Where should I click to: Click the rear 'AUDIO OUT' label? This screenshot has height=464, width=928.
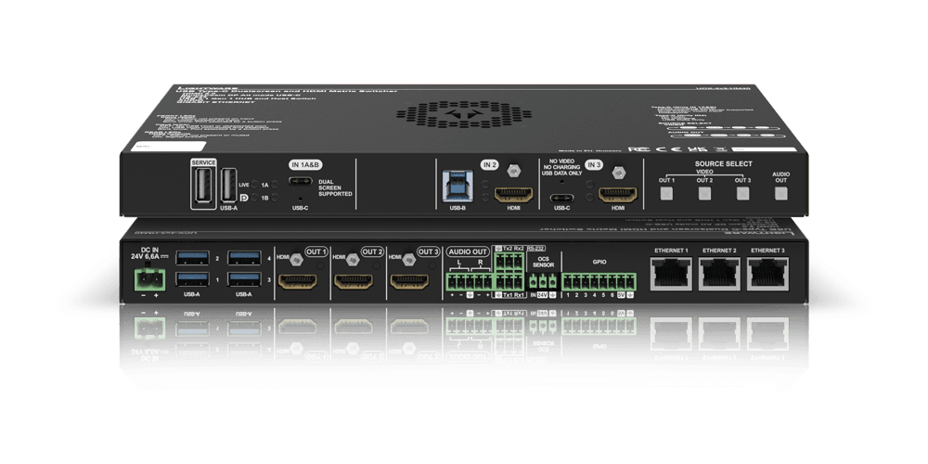click(x=469, y=251)
